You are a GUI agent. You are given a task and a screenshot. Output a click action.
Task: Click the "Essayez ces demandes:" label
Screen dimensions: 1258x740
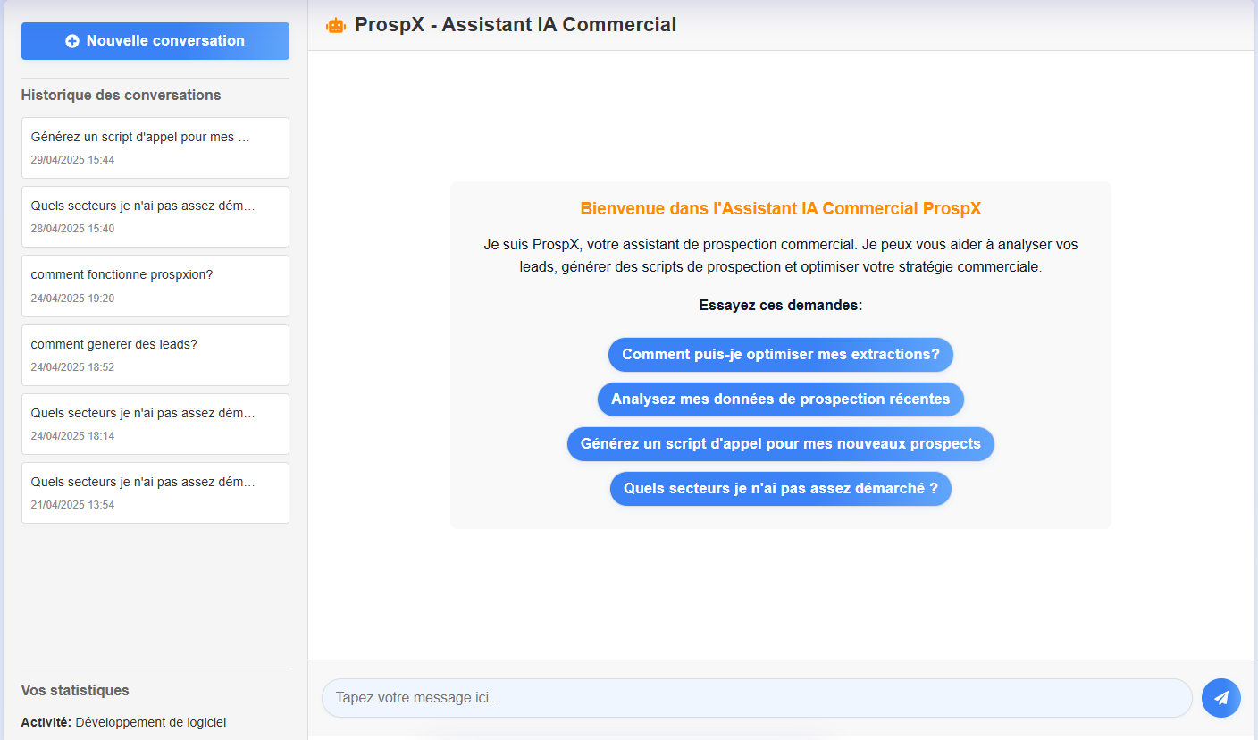pyautogui.click(x=780, y=306)
